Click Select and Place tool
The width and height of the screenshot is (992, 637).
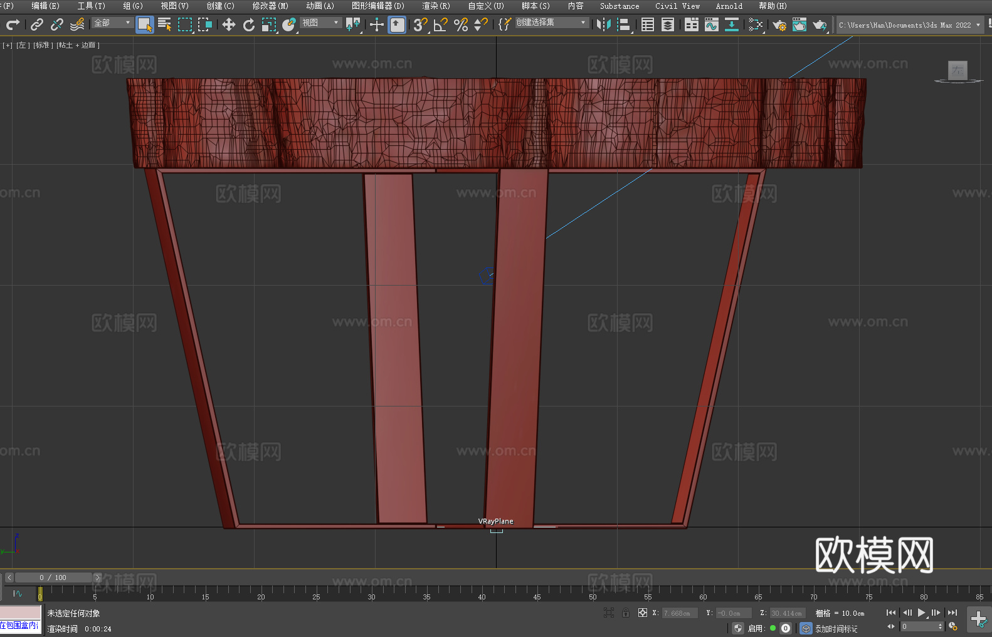[x=289, y=24]
